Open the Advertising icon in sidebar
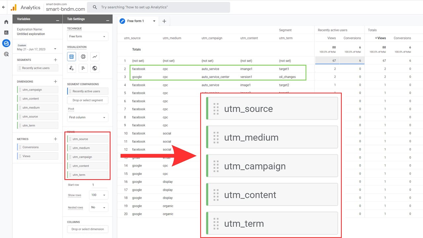Viewport: 423px width, 238px height. (x=6, y=54)
